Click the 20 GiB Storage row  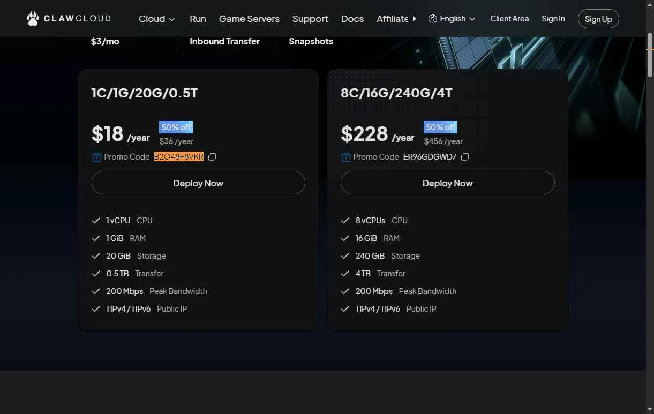pyautogui.click(x=129, y=256)
